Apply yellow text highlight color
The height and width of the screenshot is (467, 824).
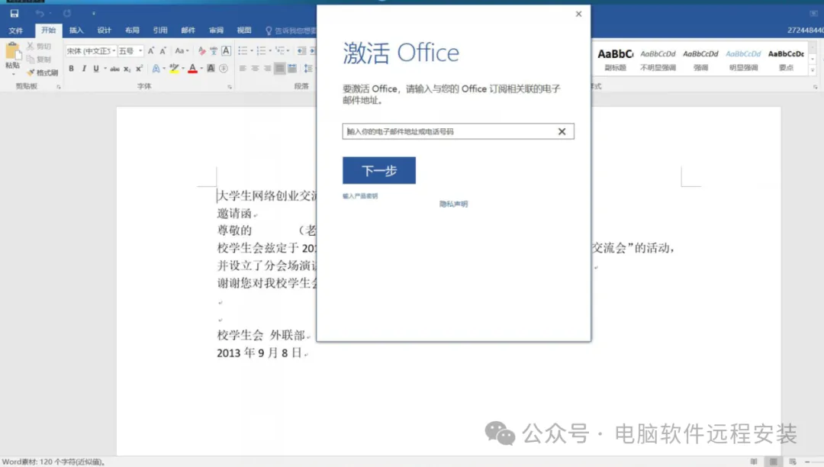pos(174,68)
